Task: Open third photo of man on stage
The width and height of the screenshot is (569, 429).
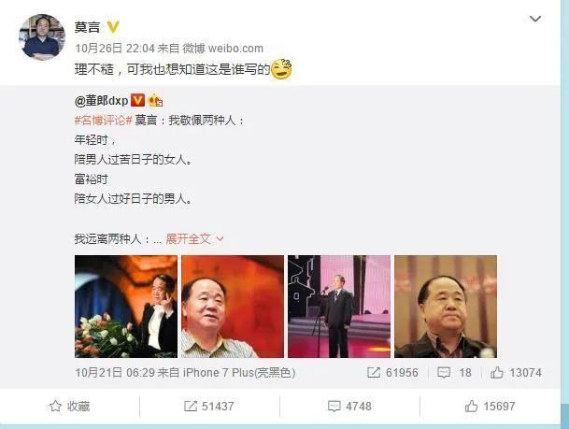Action: [x=339, y=307]
